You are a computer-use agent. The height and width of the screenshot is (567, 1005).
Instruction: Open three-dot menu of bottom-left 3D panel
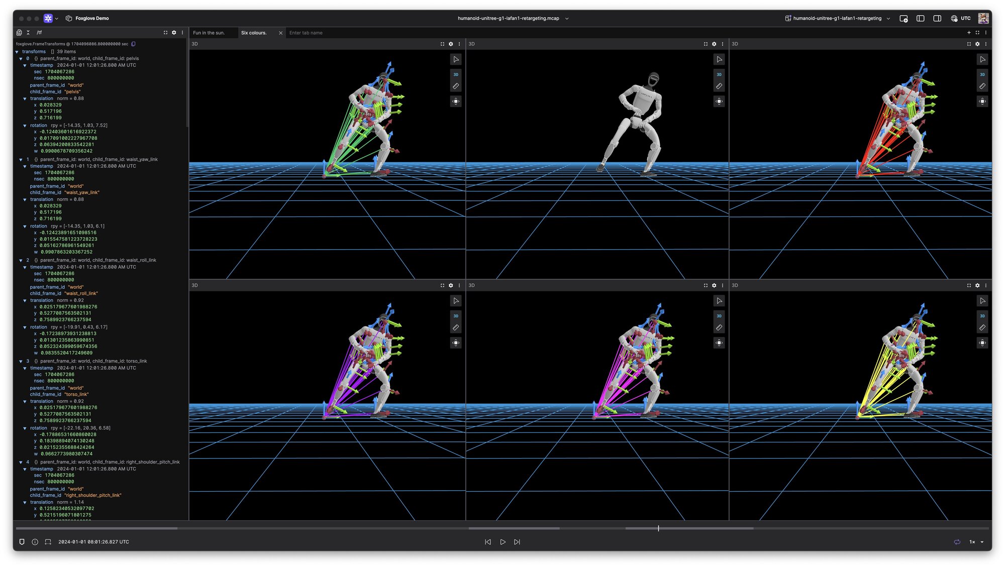coord(459,286)
